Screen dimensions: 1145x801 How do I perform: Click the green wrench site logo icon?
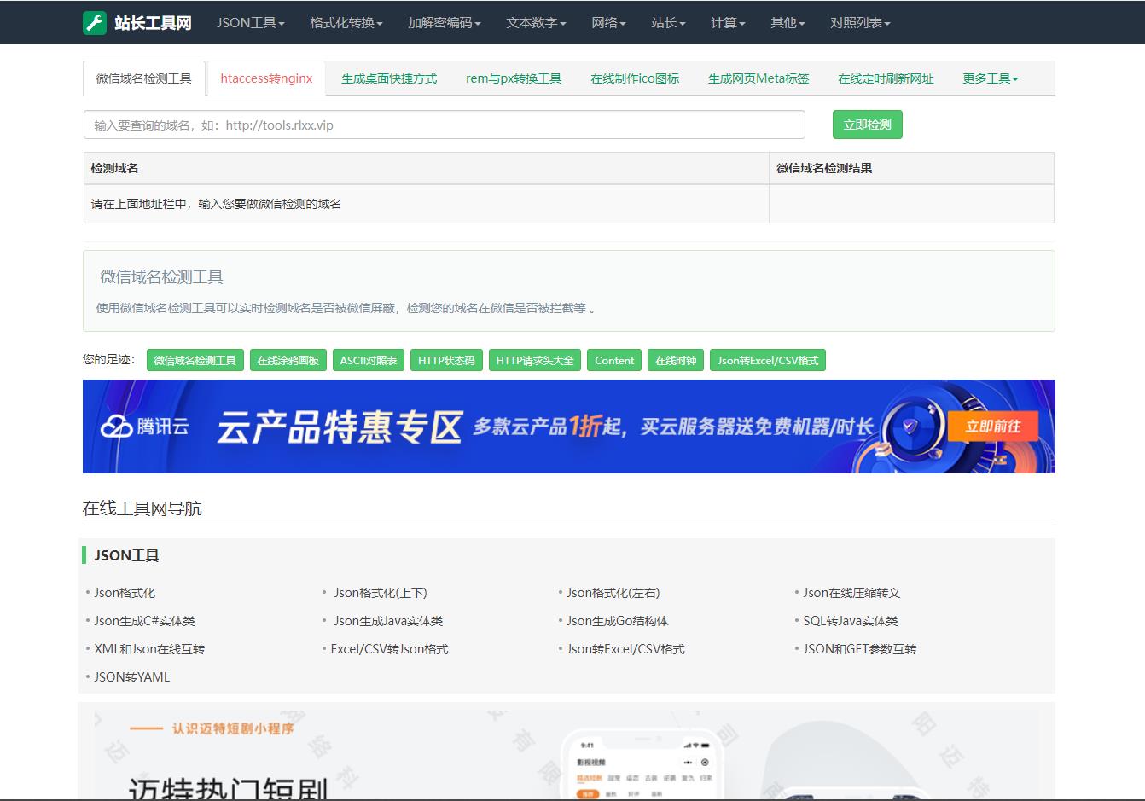point(95,23)
